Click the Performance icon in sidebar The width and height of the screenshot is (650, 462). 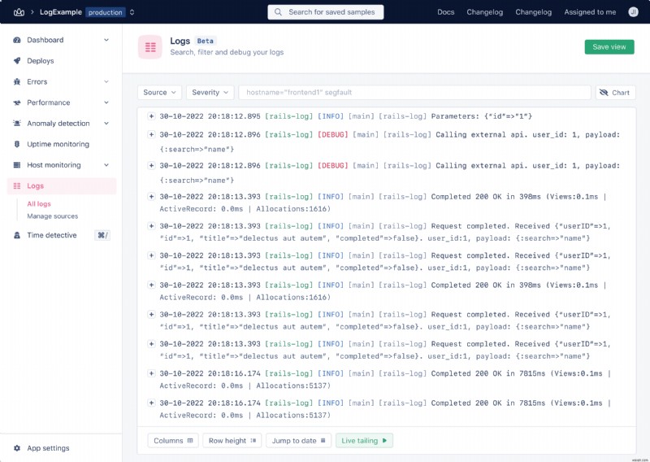17,102
